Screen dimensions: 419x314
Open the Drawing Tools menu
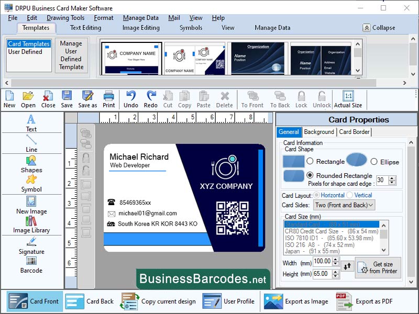click(65, 17)
